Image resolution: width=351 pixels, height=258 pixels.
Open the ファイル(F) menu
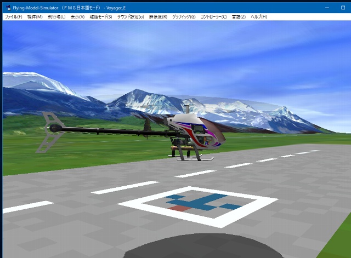[13, 17]
